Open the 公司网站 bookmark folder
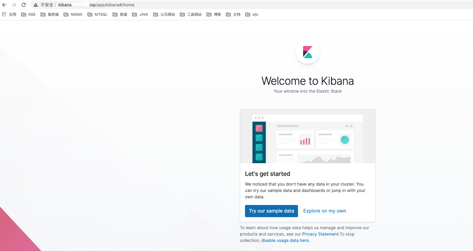Image resolution: width=473 pixels, height=251 pixels. (x=164, y=15)
